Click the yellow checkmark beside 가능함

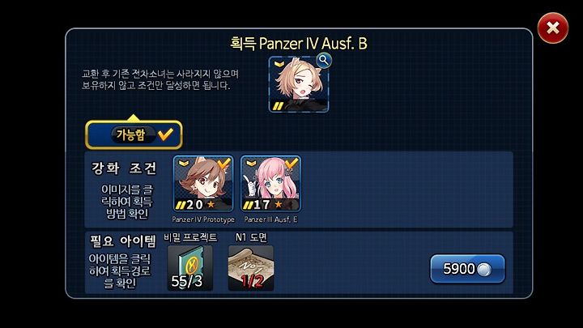165,134
